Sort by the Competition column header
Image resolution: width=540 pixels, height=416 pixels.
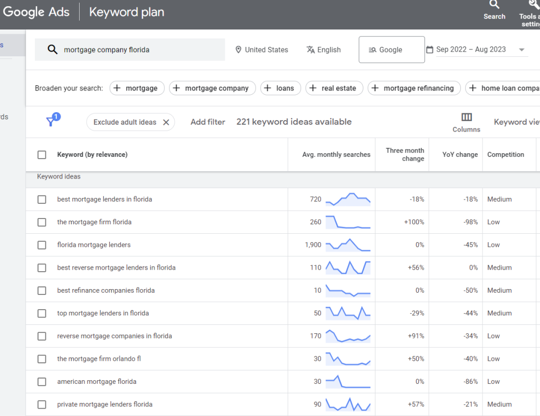(505, 155)
